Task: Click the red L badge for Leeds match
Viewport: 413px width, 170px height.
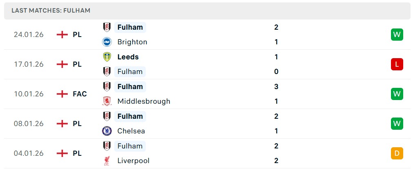Action: point(397,64)
